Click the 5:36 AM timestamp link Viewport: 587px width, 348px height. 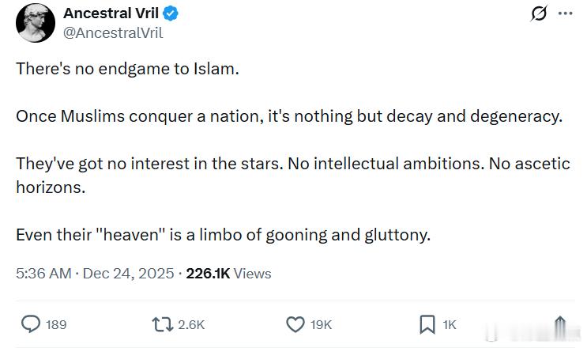[42, 274]
